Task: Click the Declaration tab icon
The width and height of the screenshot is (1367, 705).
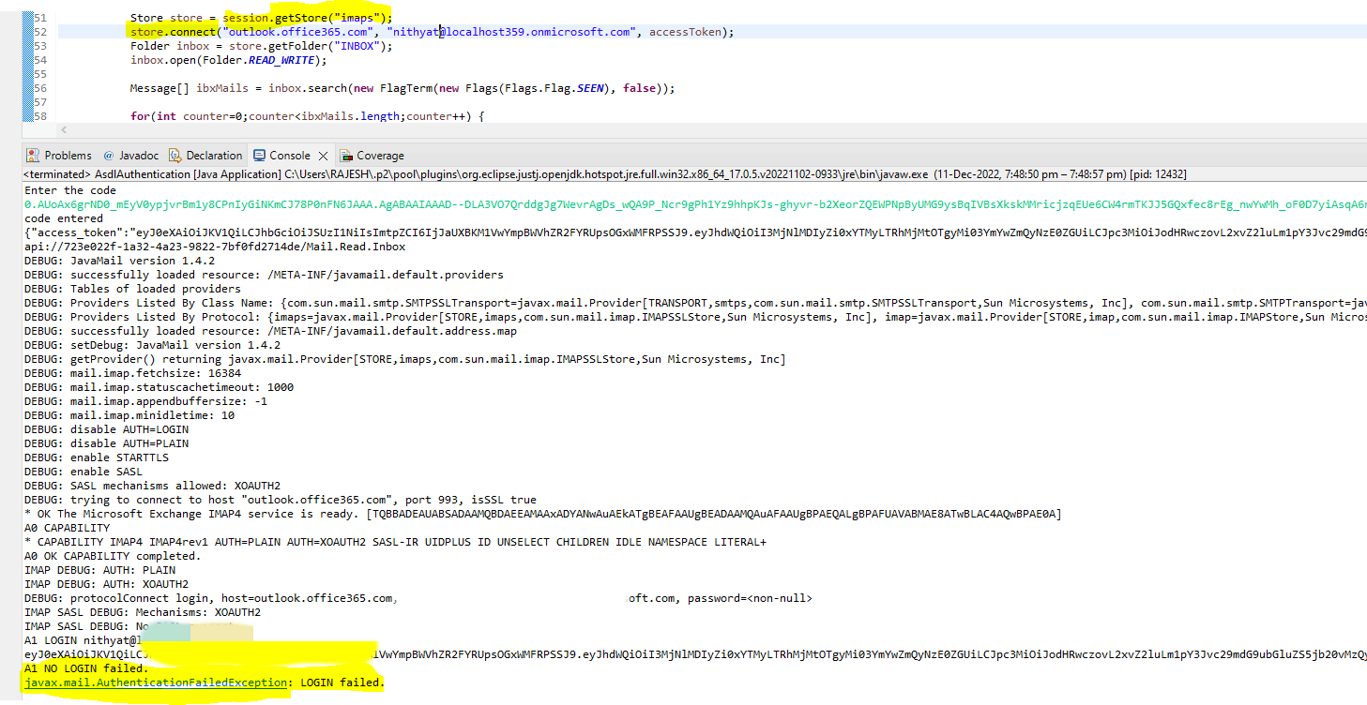Action: (175, 156)
